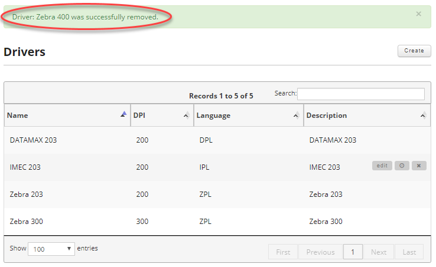436x267 pixels.
Task: Click the First pagination button
Action: (283, 252)
